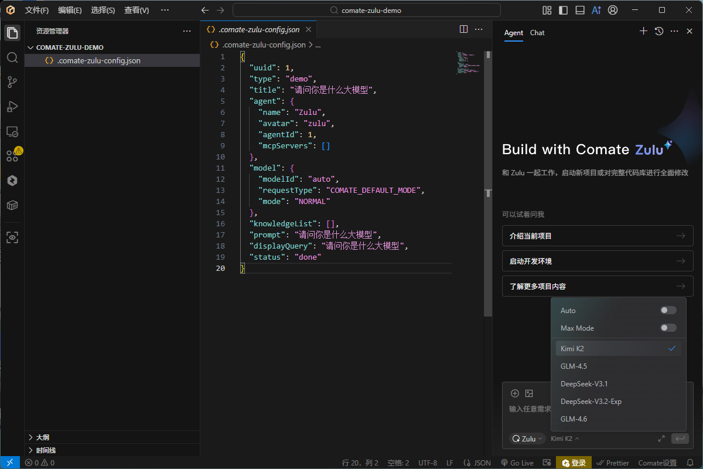Select .comate-zulu-config.json in explorer tree
The height and width of the screenshot is (469, 703).
tap(112, 60)
